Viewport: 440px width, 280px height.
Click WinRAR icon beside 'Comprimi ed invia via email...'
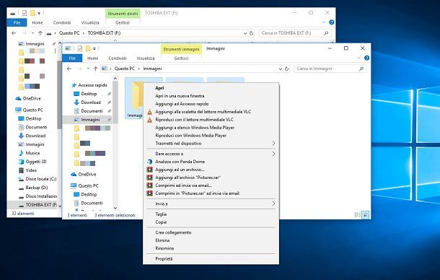(x=150, y=185)
